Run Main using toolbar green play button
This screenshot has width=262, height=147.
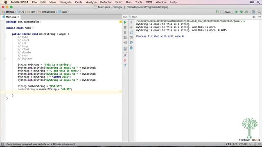coord(237,12)
